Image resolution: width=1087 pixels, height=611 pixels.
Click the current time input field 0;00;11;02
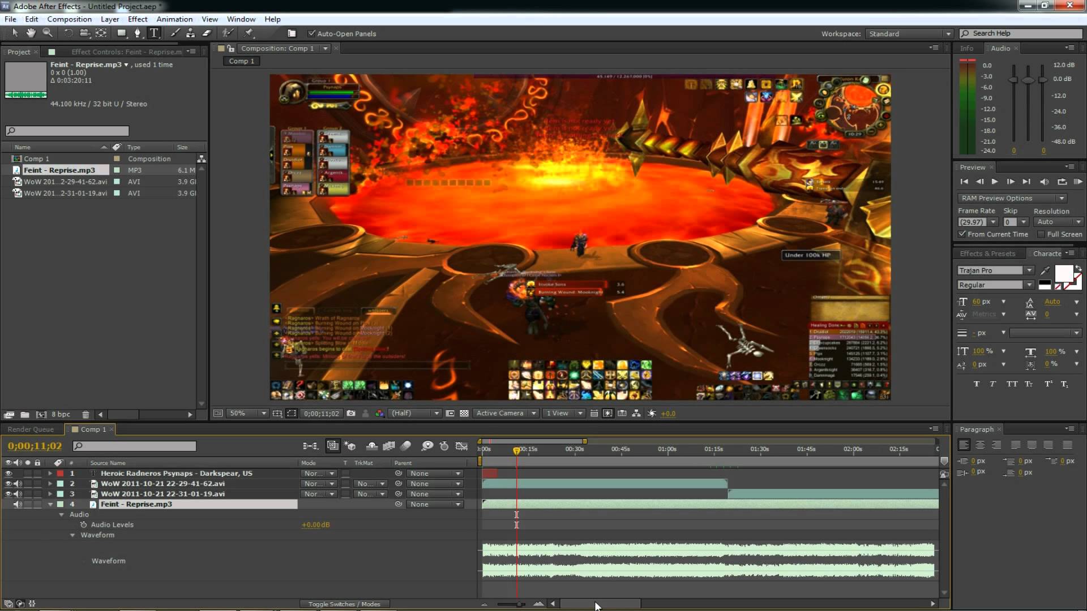(x=33, y=445)
